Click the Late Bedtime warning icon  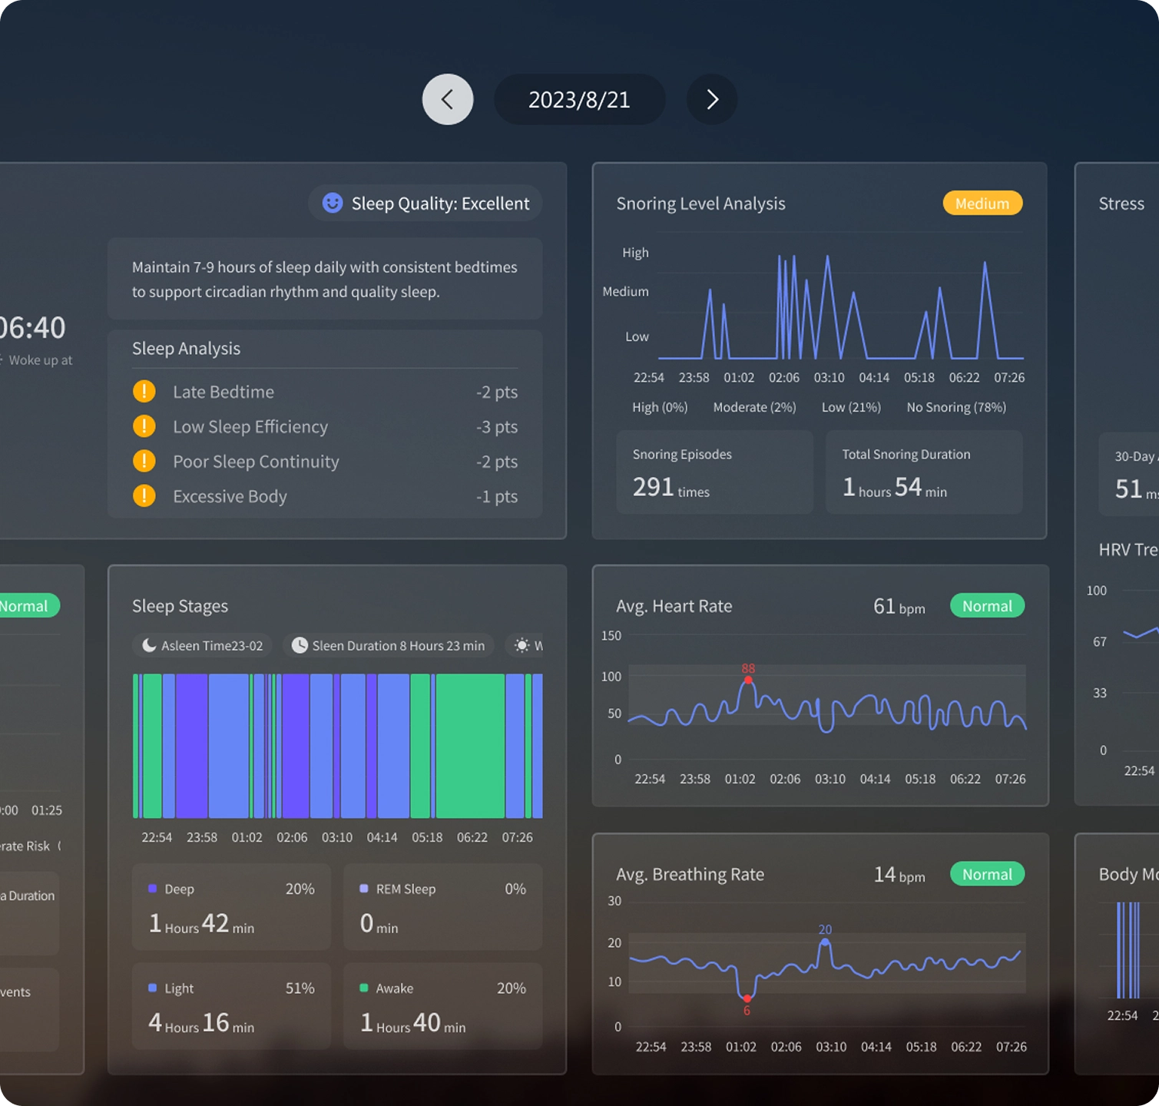pos(144,391)
